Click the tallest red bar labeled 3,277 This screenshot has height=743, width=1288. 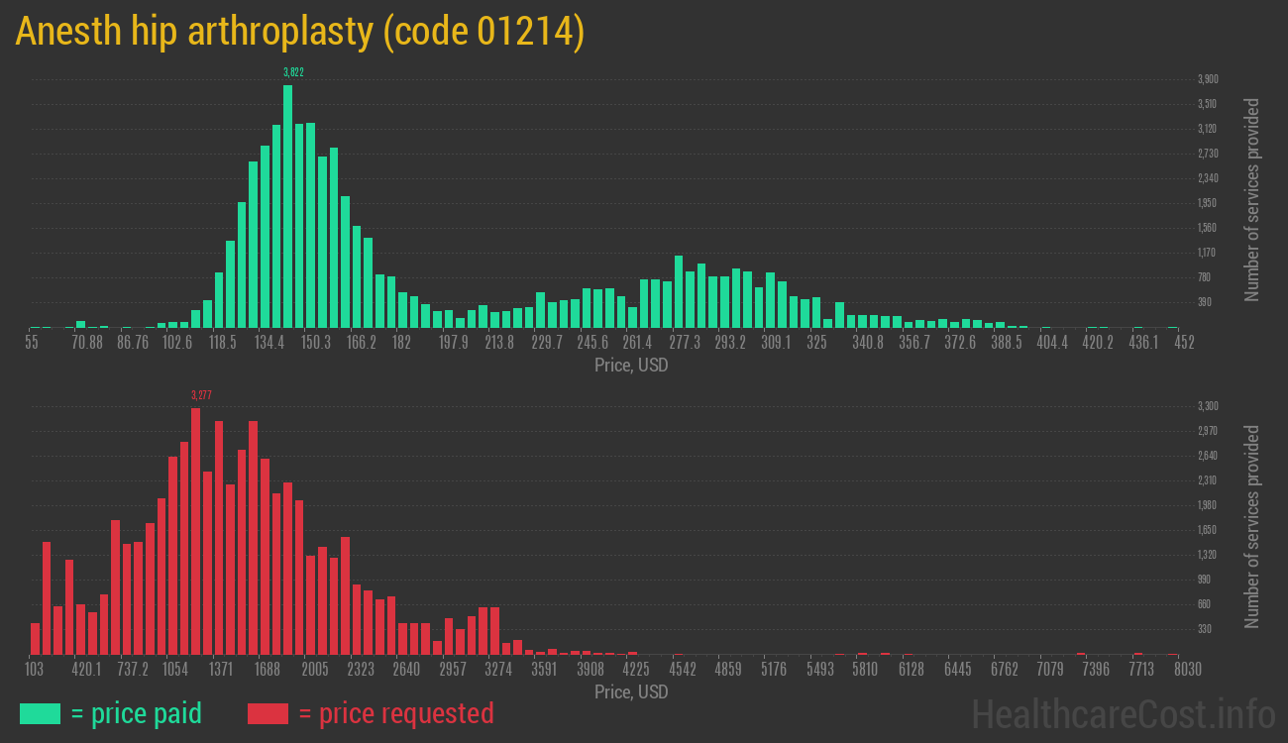(x=195, y=530)
